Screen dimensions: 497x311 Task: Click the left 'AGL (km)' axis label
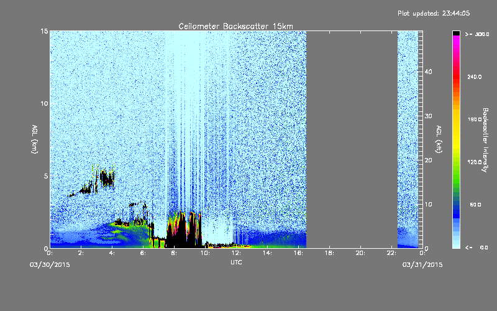pos(35,139)
